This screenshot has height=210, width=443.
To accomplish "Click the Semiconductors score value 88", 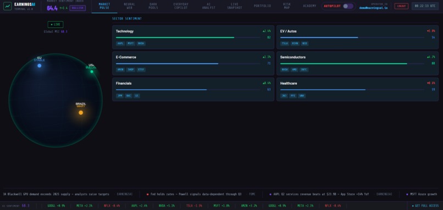I will pyautogui.click(x=433, y=64).
